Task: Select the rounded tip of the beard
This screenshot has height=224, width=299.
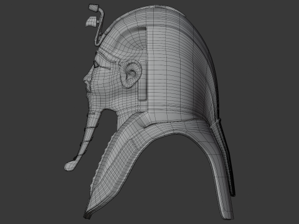Action: point(70,166)
